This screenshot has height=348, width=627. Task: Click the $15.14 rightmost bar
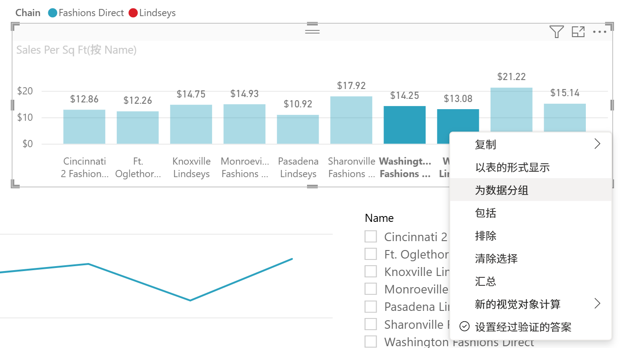click(x=565, y=118)
